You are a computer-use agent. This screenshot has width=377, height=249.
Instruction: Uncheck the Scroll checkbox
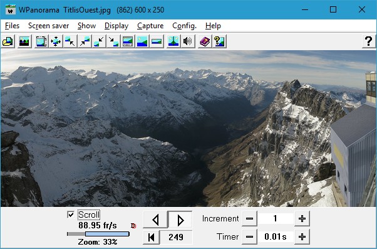click(71, 215)
